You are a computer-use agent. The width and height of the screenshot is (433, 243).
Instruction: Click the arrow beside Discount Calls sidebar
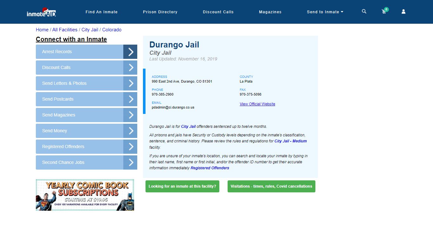[130, 67]
